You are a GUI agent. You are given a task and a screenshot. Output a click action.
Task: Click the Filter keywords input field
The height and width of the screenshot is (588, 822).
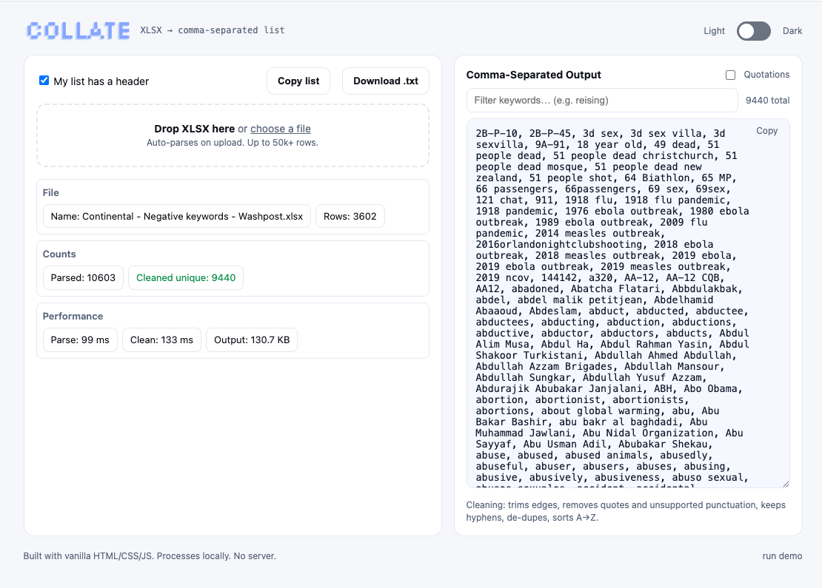coord(601,100)
